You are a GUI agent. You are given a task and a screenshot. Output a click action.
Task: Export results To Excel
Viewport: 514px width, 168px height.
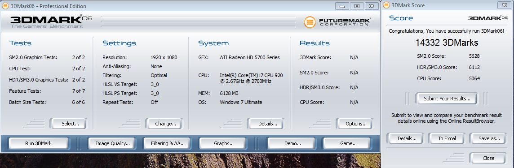447,138
